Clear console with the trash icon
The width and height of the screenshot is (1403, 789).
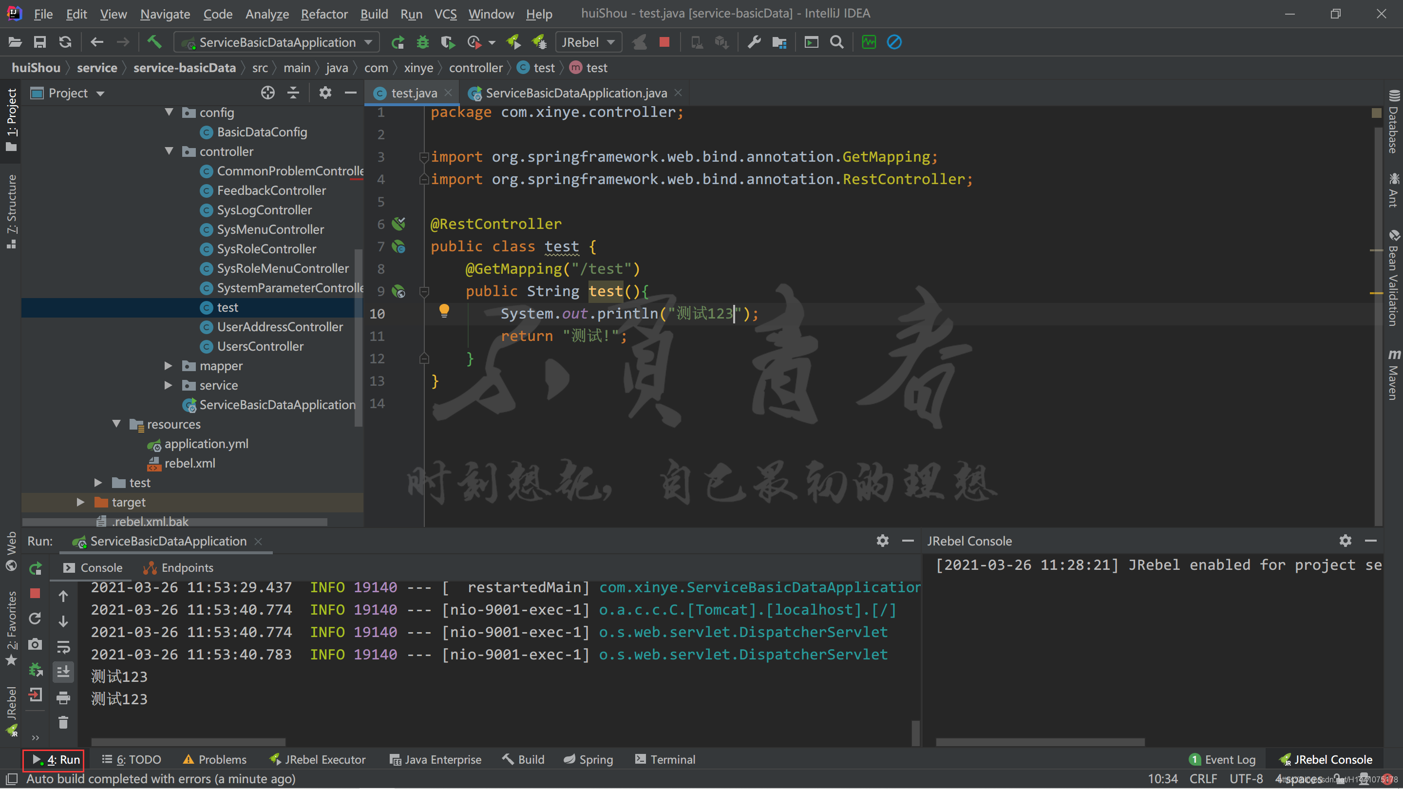click(63, 723)
